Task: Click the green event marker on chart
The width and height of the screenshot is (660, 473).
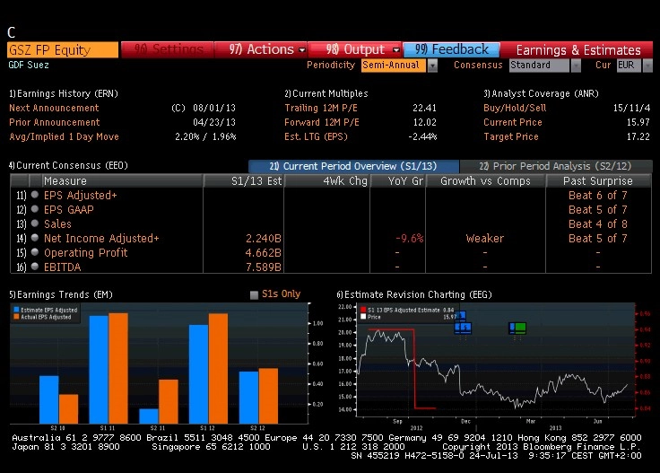Action: click(520, 327)
